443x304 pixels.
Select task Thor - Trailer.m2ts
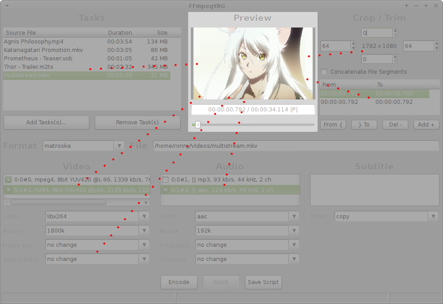point(87,67)
